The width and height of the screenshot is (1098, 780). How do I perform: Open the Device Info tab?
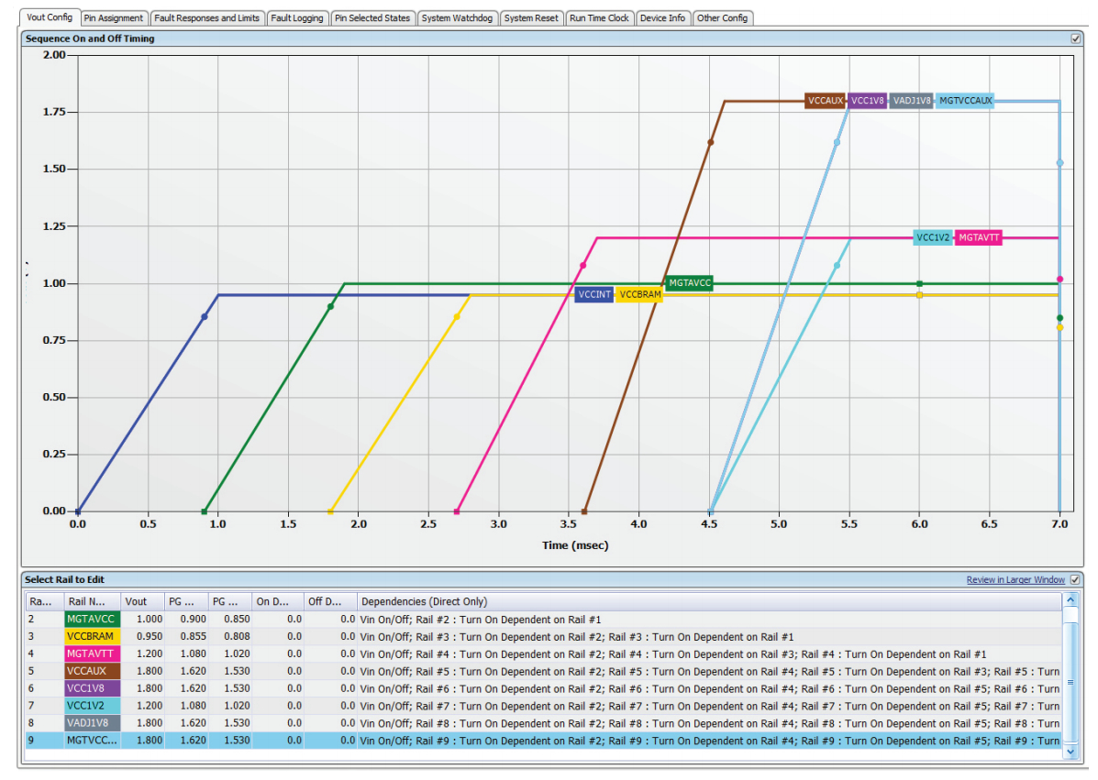tap(662, 18)
